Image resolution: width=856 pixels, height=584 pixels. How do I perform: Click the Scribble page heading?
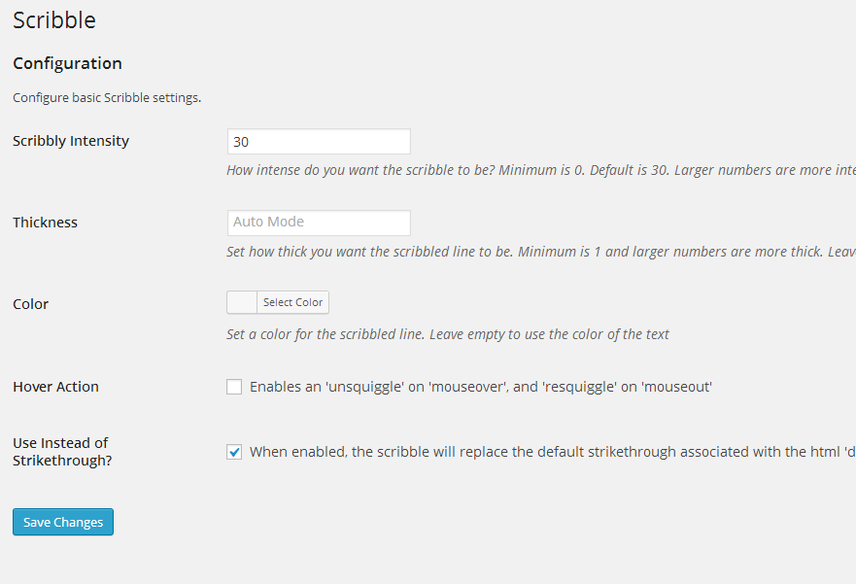(x=54, y=19)
